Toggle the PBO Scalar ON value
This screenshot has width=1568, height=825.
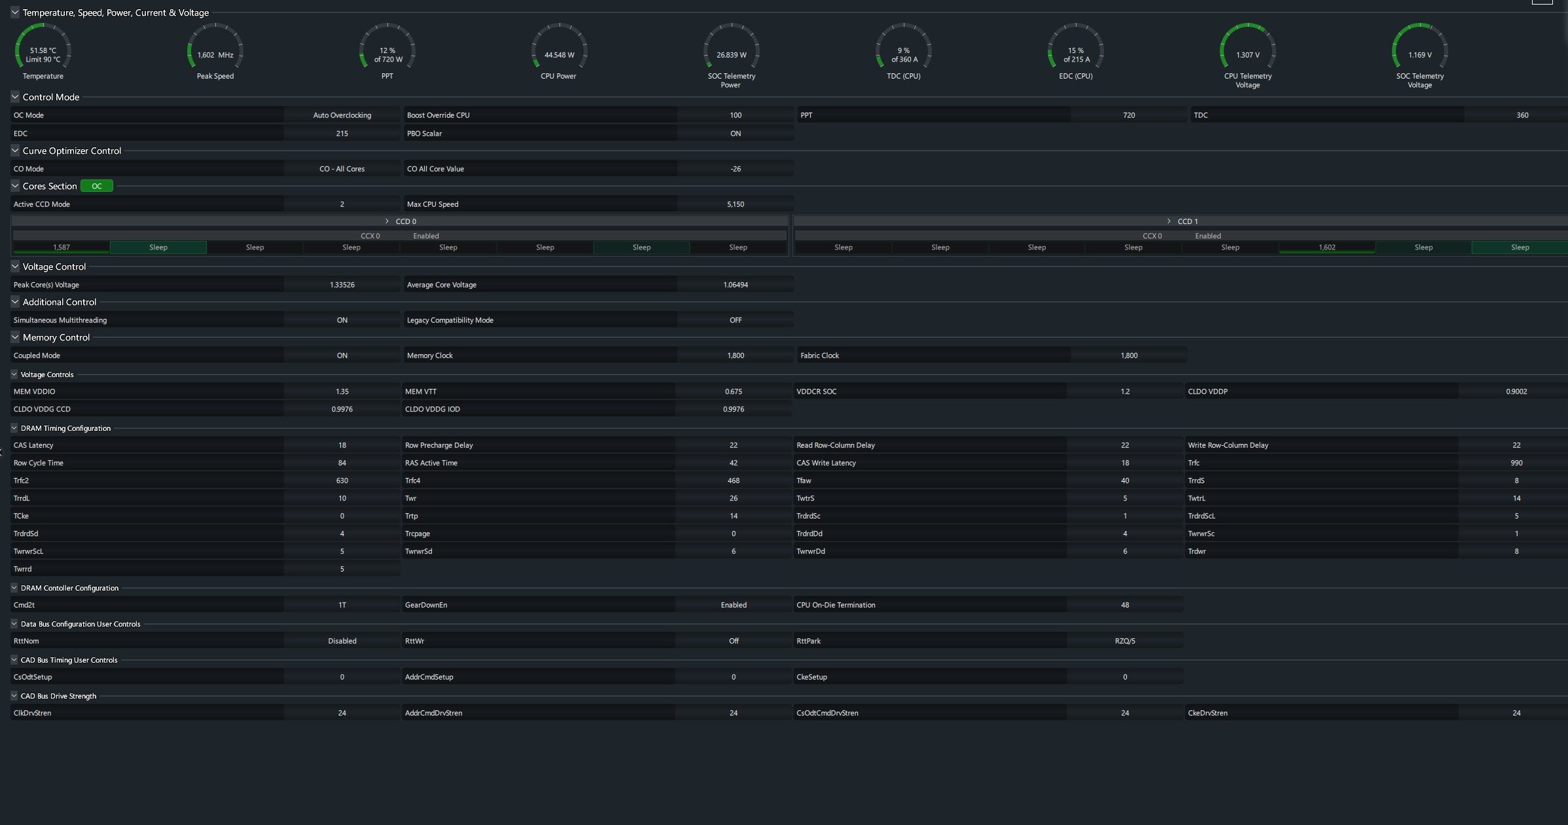(736, 134)
